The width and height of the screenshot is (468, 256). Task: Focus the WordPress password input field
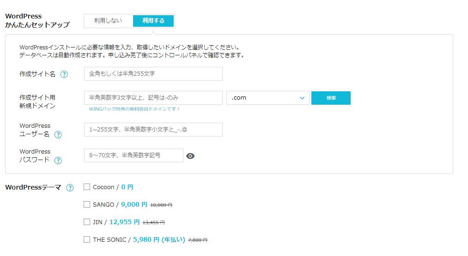[134, 155]
